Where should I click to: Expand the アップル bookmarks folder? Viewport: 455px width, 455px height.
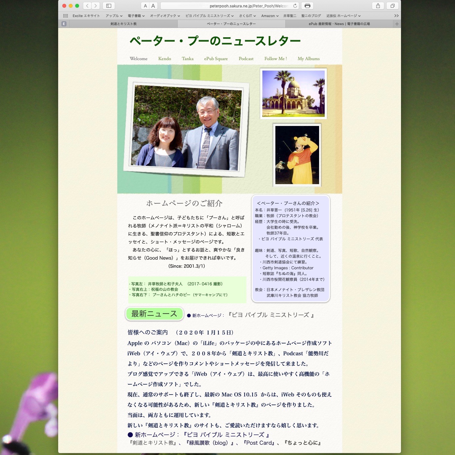pyautogui.click(x=114, y=16)
